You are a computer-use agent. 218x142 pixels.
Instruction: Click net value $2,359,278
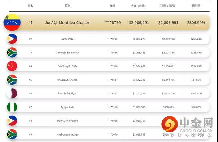click(139, 39)
